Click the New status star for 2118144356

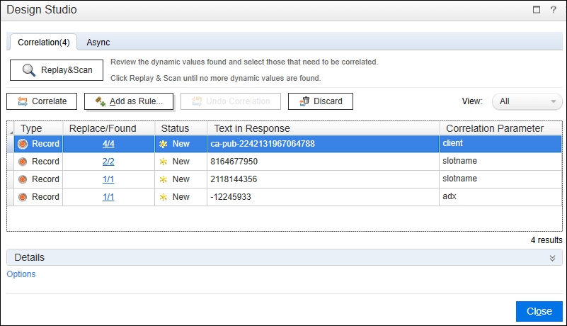coord(164,179)
